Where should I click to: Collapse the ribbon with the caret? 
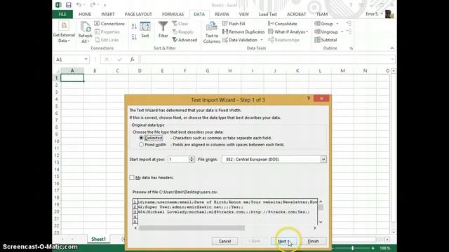(x=392, y=48)
